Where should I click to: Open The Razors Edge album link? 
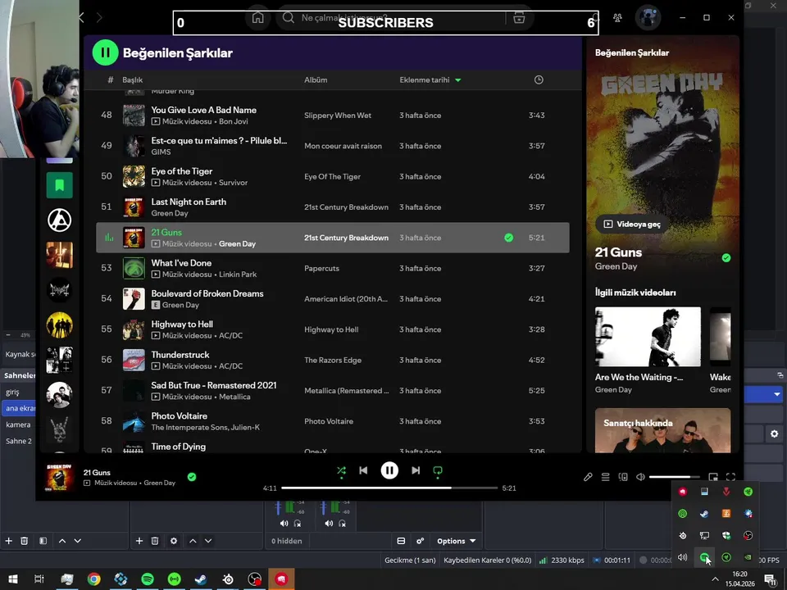(333, 361)
